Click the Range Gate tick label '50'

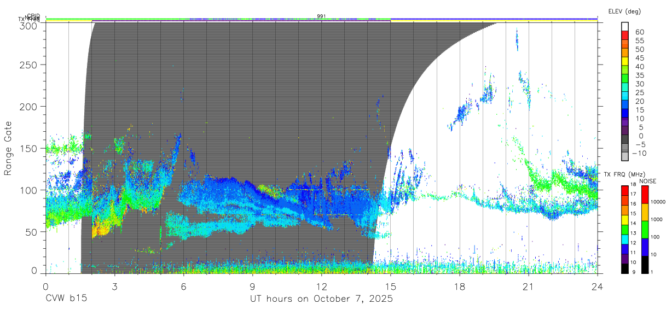pyautogui.click(x=32, y=232)
